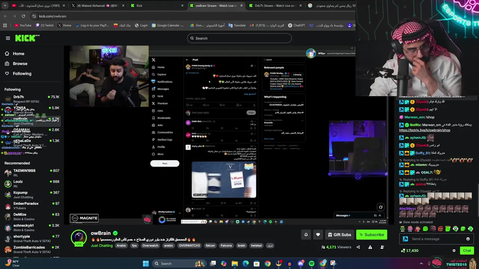The image size is (479, 269).
Task: Open Loulz recommended channel
Action: (32, 183)
